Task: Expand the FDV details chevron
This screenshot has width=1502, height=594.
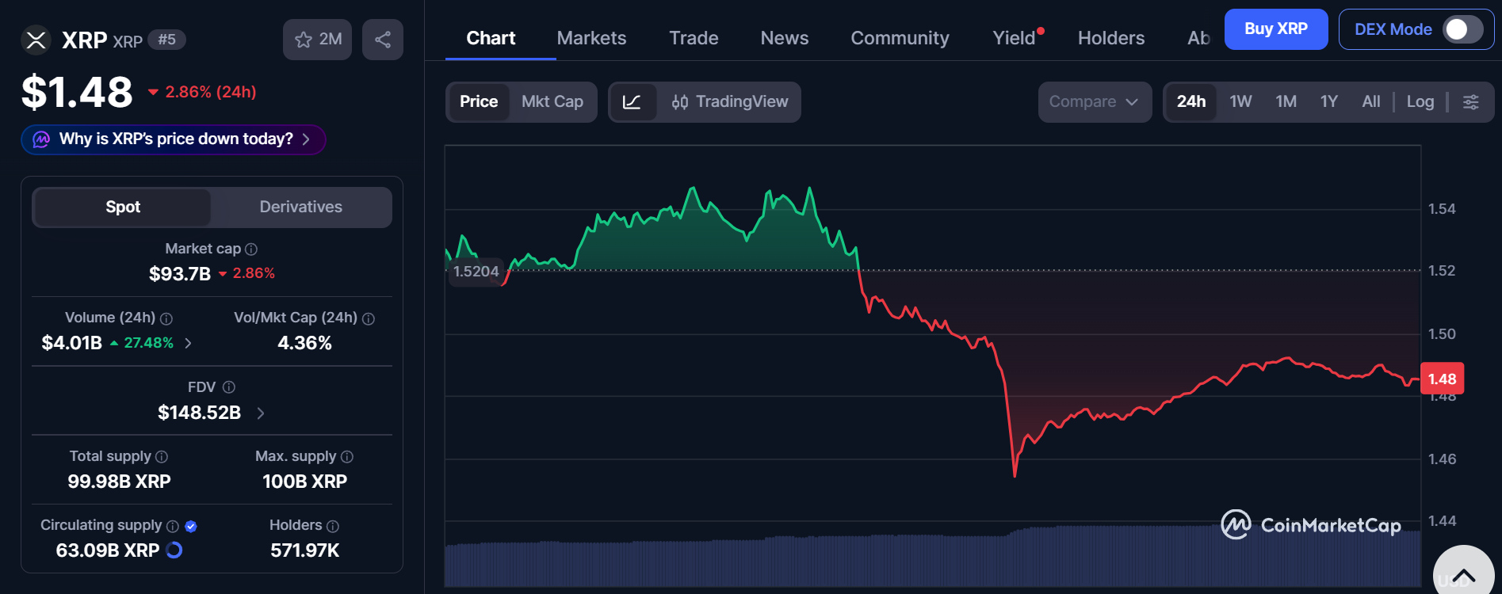Action: (x=261, y=413)
